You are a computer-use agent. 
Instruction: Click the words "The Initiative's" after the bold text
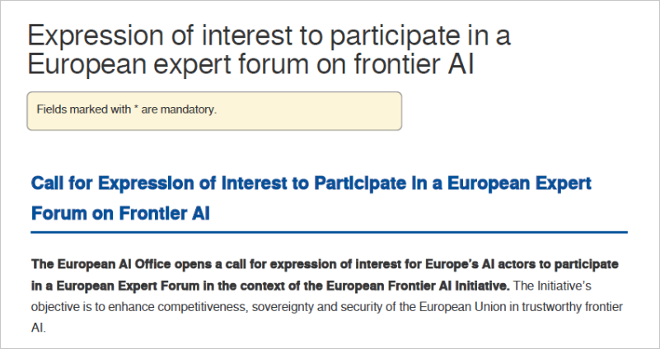click(x=553, y=286)
